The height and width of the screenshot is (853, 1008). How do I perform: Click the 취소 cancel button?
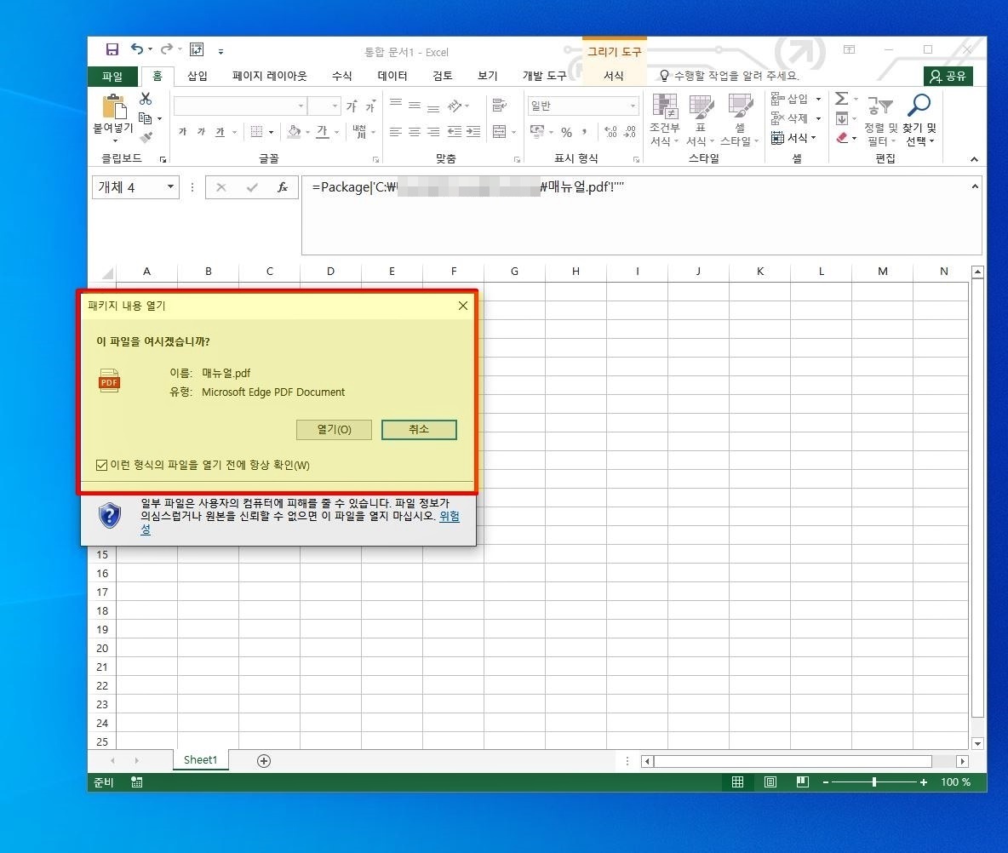pyautogui.click(x=419, y=429)
